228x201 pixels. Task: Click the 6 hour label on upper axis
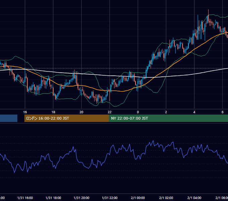223,112
